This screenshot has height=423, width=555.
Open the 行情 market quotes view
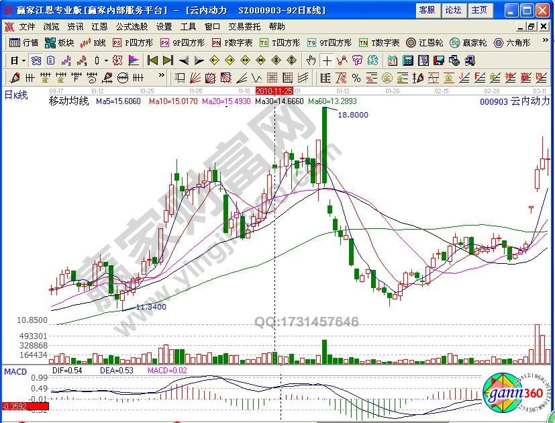(x=24, y=42)
